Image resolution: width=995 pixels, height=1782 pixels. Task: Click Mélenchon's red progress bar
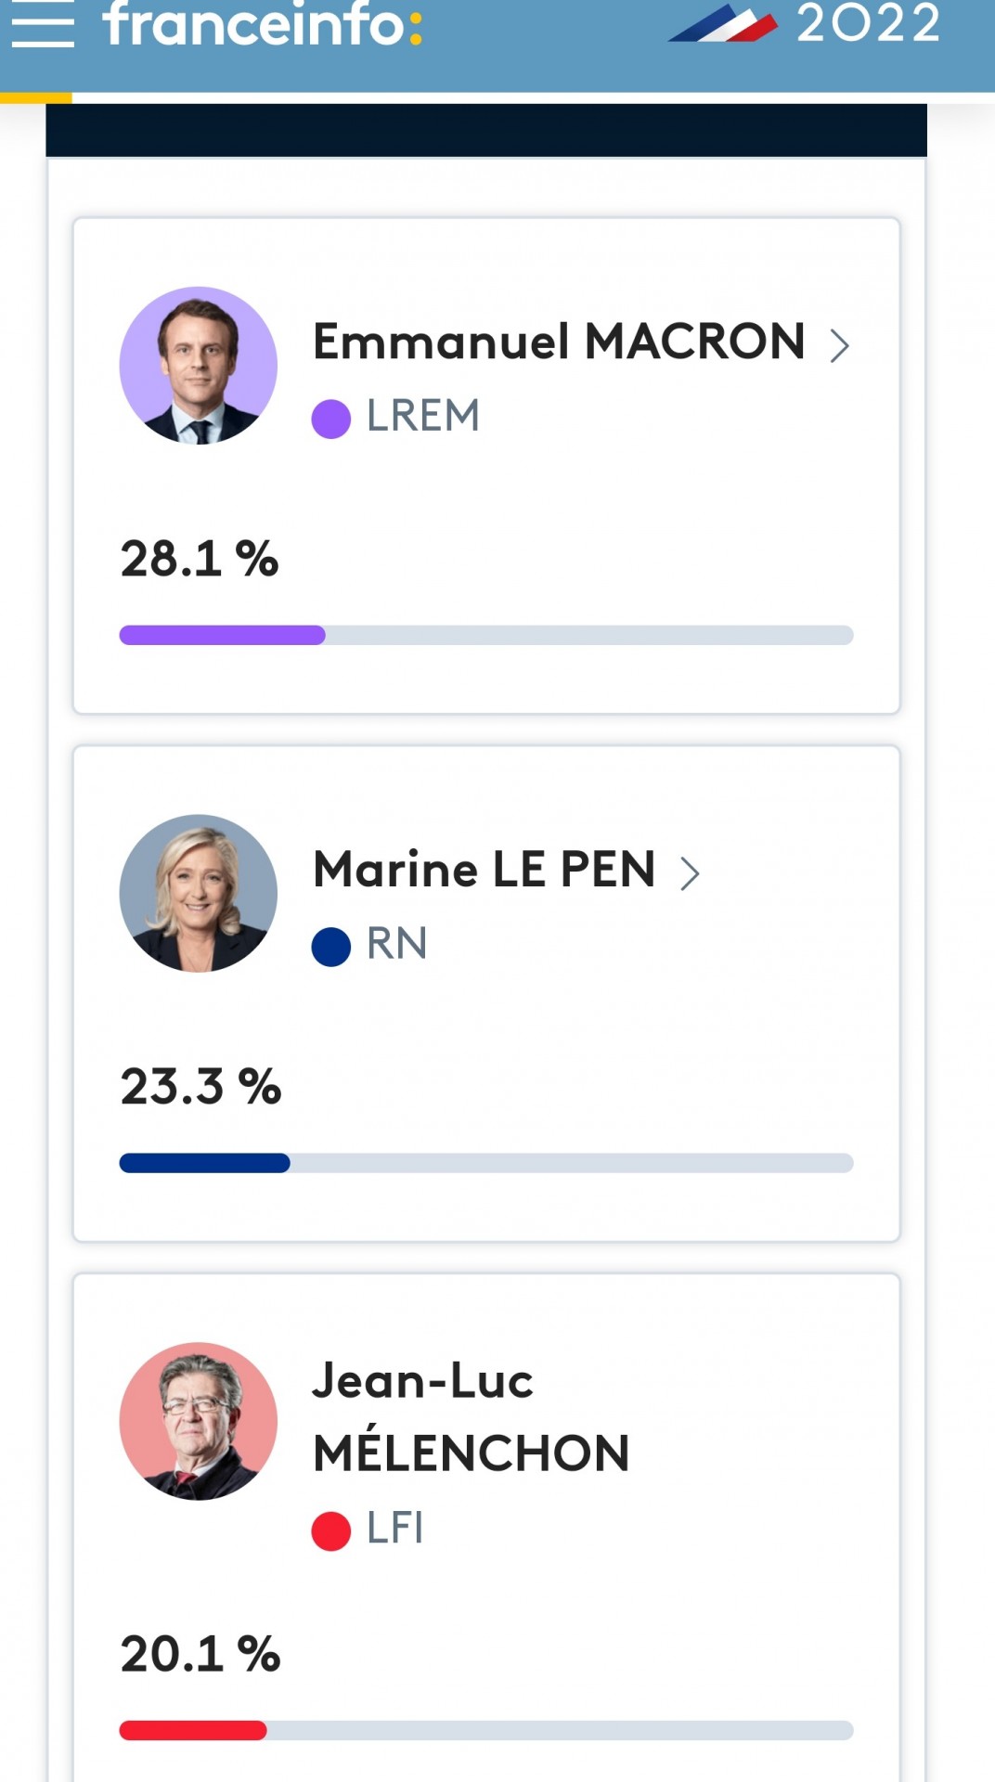point(486,1730)
